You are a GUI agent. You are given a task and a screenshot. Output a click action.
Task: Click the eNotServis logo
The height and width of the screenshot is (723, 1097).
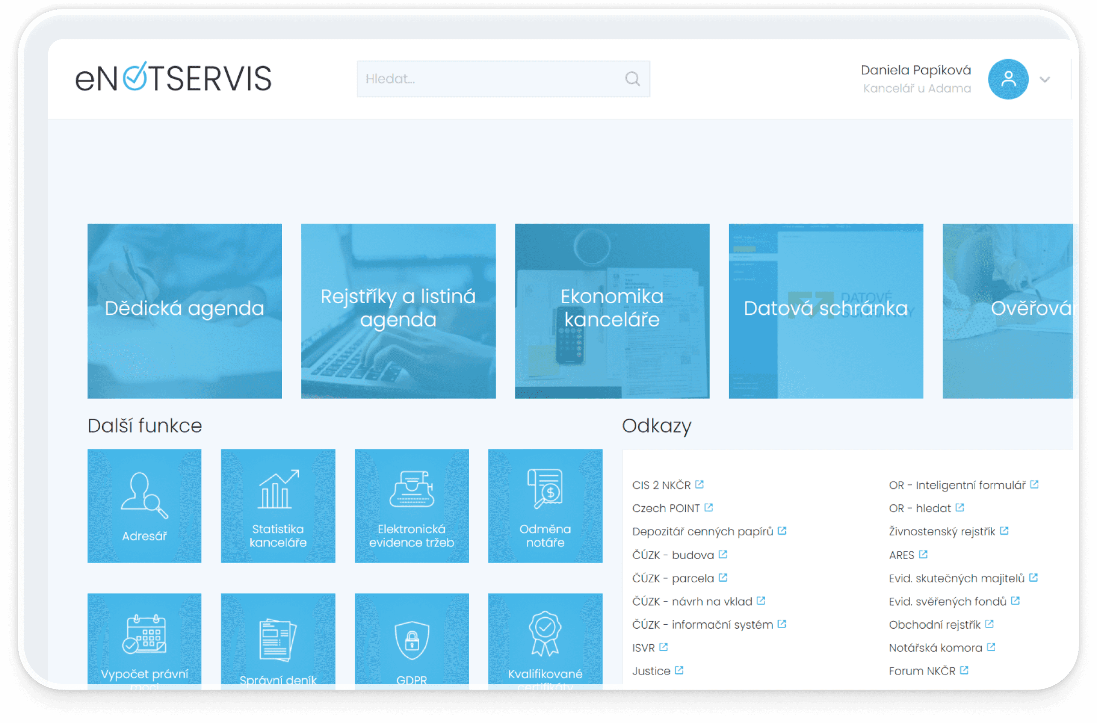[x=173, y=77]
